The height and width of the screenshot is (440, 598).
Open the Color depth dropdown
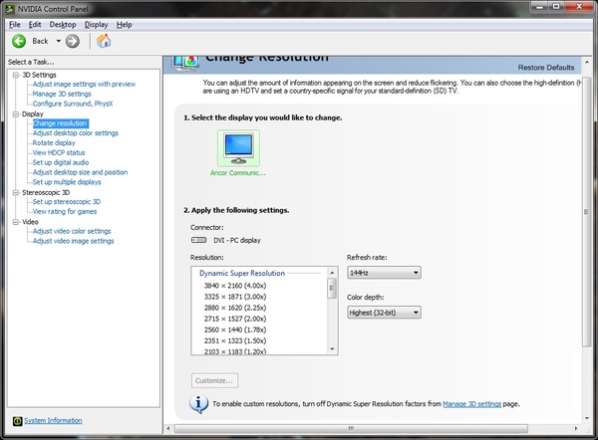pyautogui.click(x=384, y=313)
